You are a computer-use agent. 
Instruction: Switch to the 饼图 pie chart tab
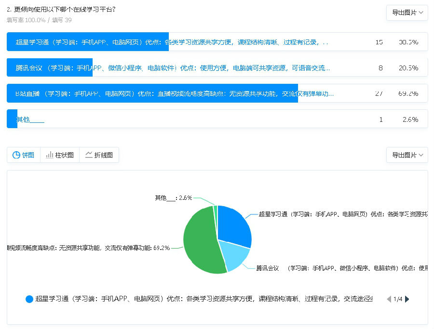coord(24,155)
